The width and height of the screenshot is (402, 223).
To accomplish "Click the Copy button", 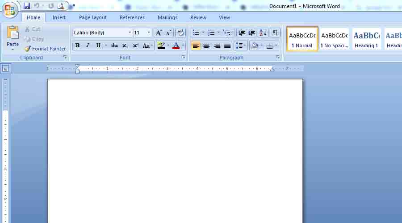I will tap(34, 39).
